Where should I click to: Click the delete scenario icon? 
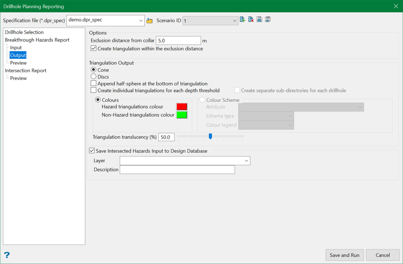tap(251, 20)
